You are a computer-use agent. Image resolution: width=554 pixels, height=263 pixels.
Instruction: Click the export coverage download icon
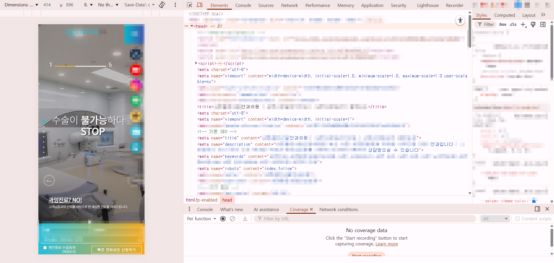coord(245,219)
